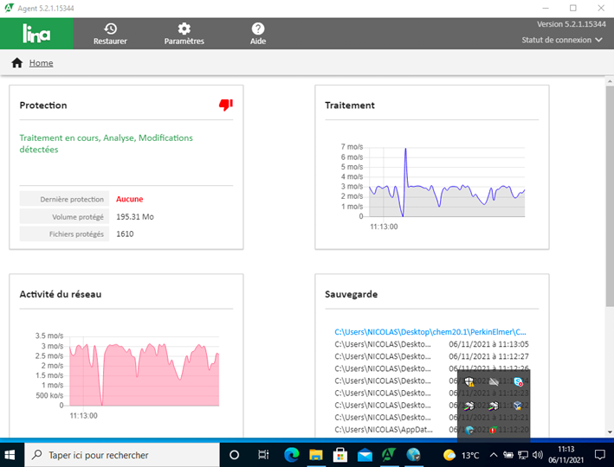Click the Cortana circle icon

(234, 455)
